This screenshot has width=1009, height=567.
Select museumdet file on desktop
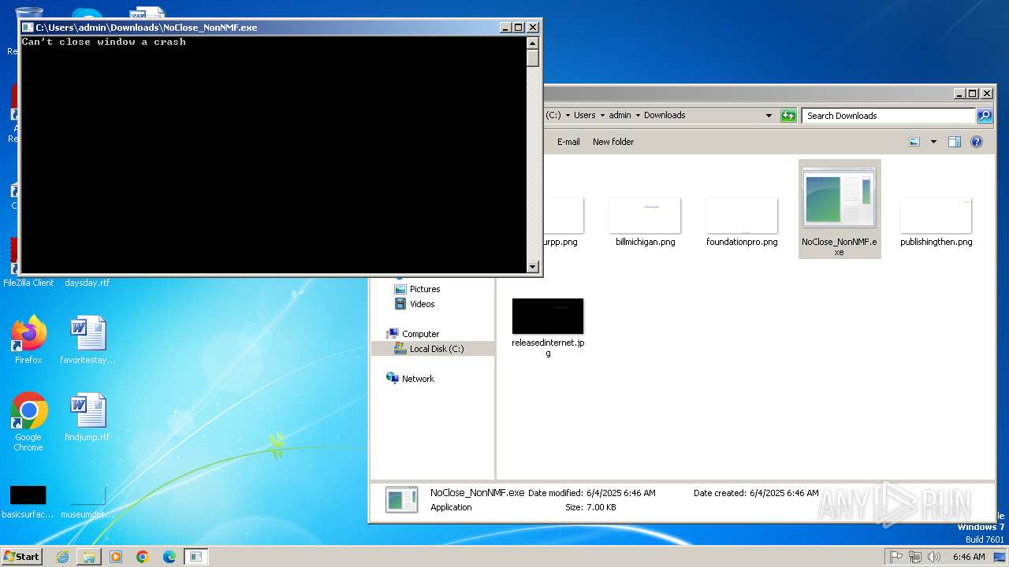(87, 502)
